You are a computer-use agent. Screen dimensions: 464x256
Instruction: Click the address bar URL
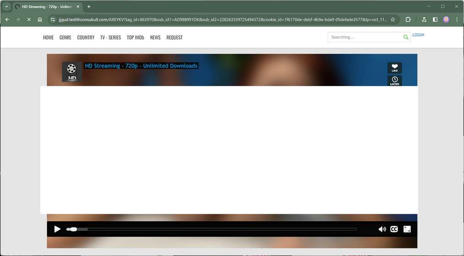tap(222, 20)
